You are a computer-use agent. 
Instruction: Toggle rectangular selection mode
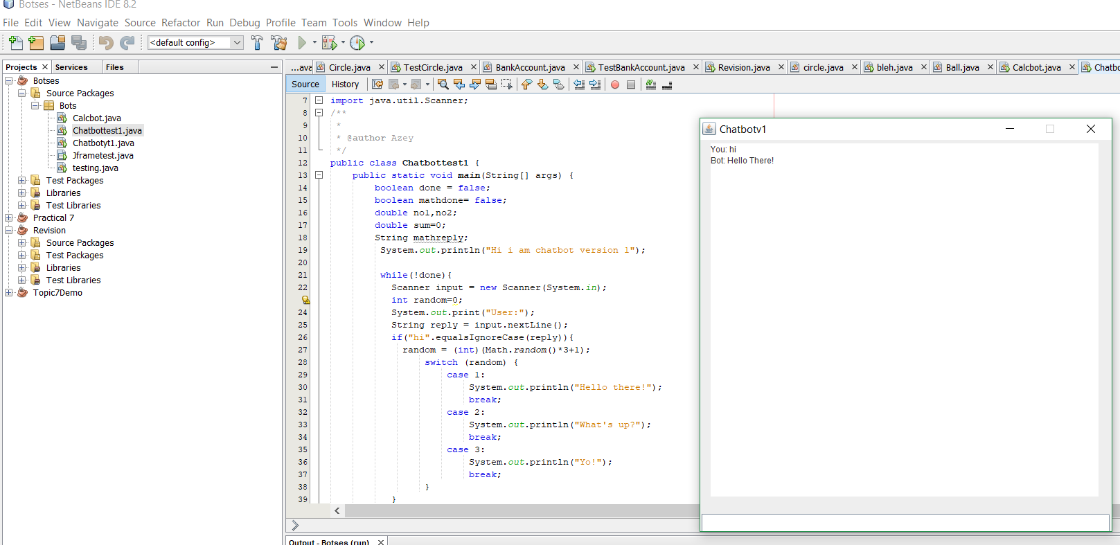(x=507, y=84)
